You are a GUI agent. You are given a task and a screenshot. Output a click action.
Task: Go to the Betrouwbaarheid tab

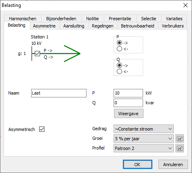click(137, 26)
